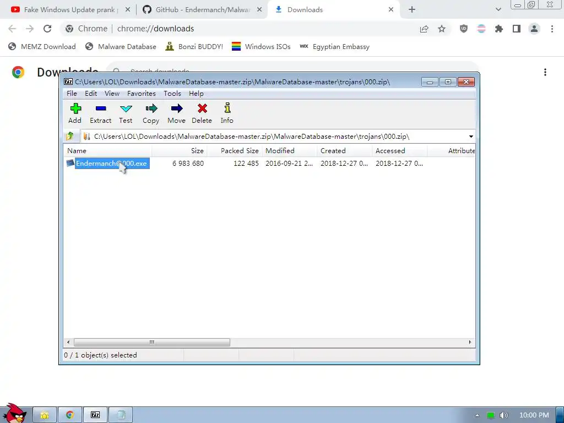Open MEMZ Download bookmark
Screen dimensions: 564x423
(42, 47)
